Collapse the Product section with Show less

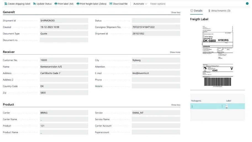pos(176,105)
